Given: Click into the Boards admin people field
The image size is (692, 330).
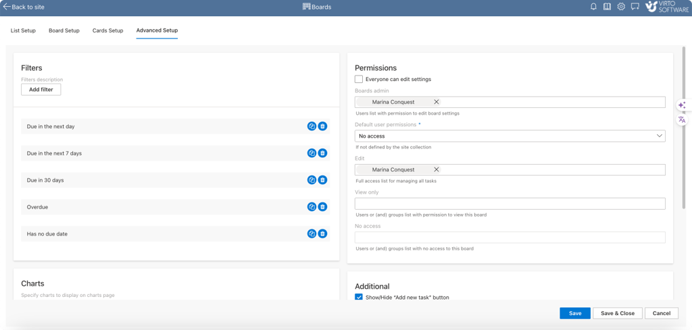Looking at the screenshot, I should point(510,102).
